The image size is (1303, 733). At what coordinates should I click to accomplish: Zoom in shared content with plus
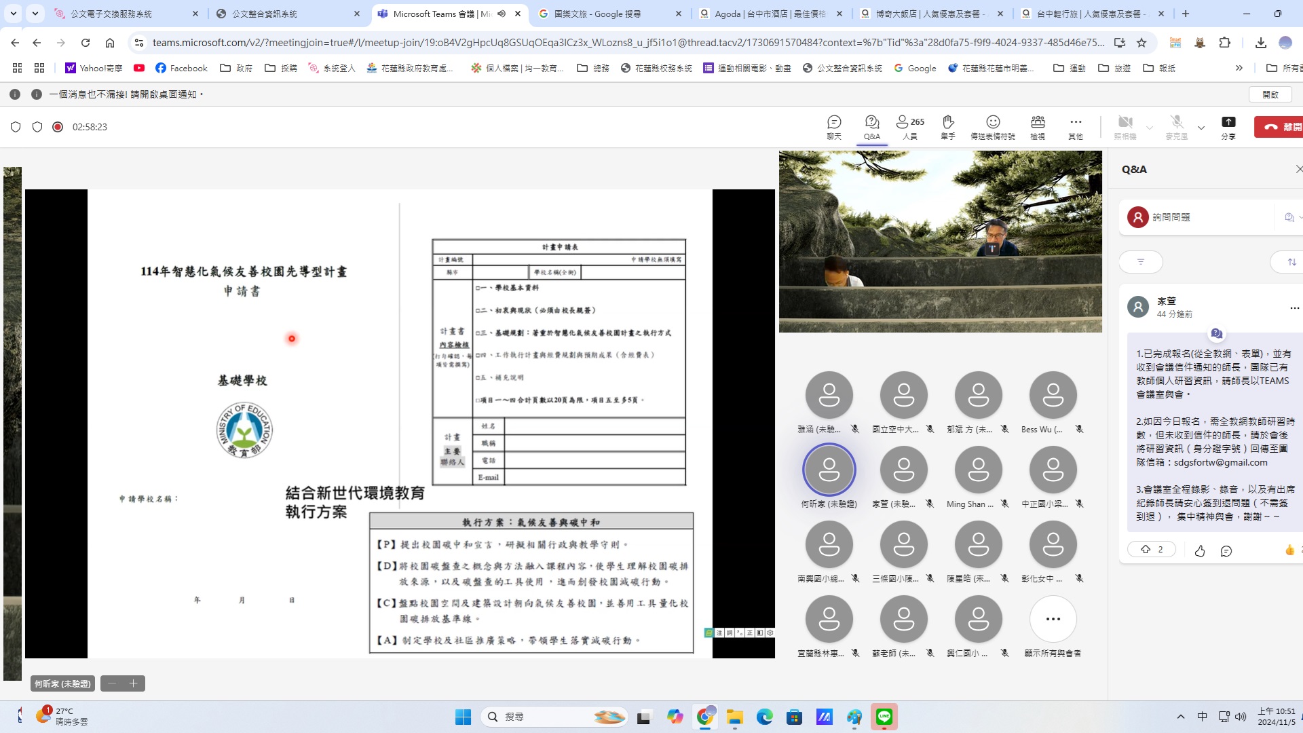coord(133,683)
